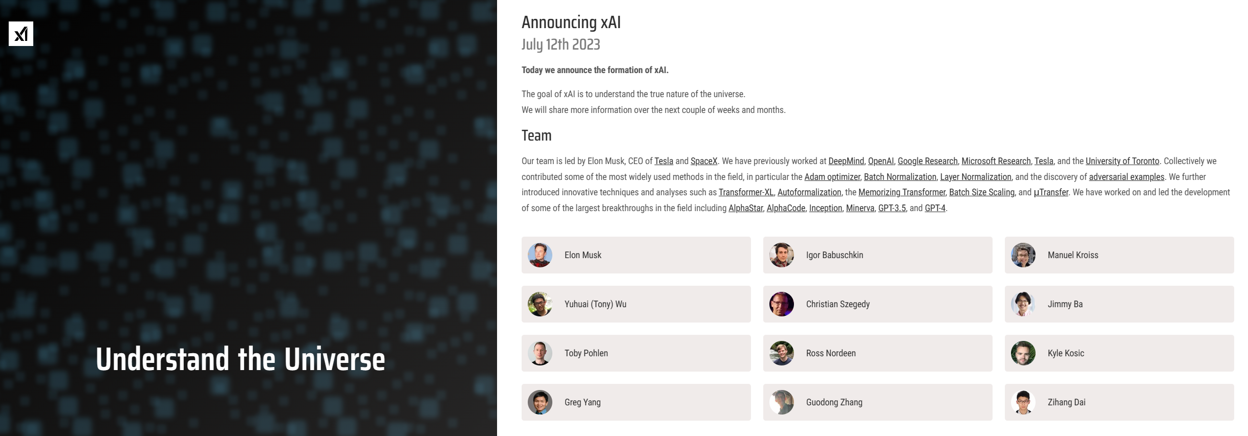Open Manuel Kroiss team card
The image size is (1248, 436).
[1119, 255]
